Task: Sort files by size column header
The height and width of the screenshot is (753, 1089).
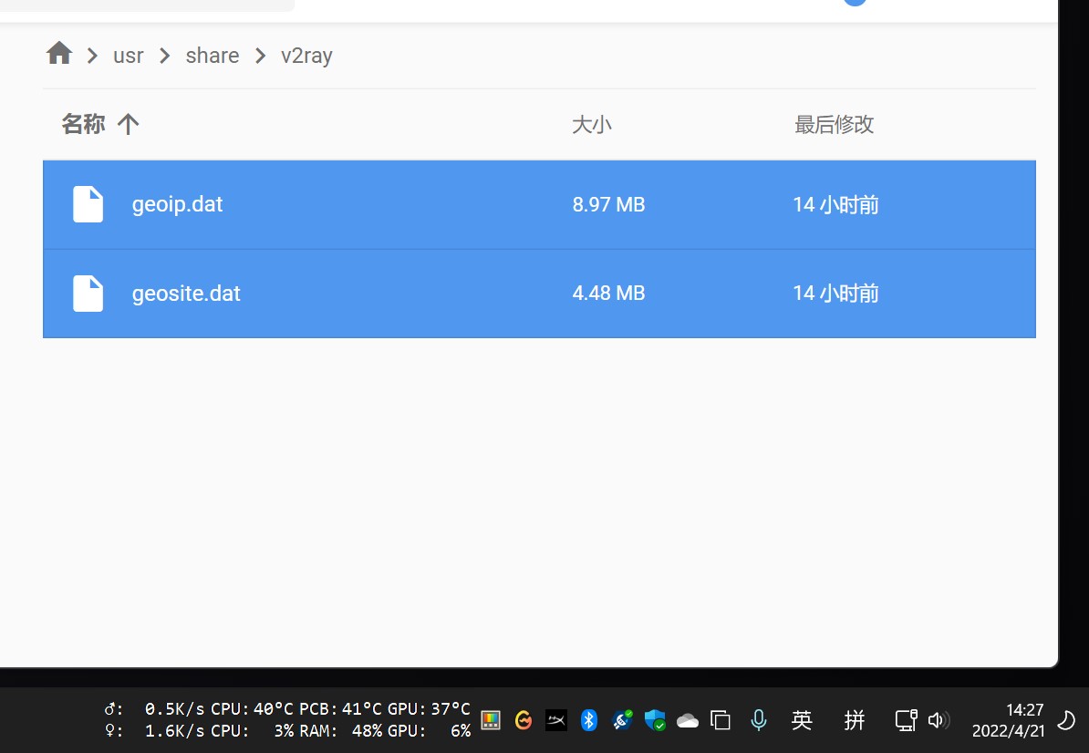Action: click(592, 125)
